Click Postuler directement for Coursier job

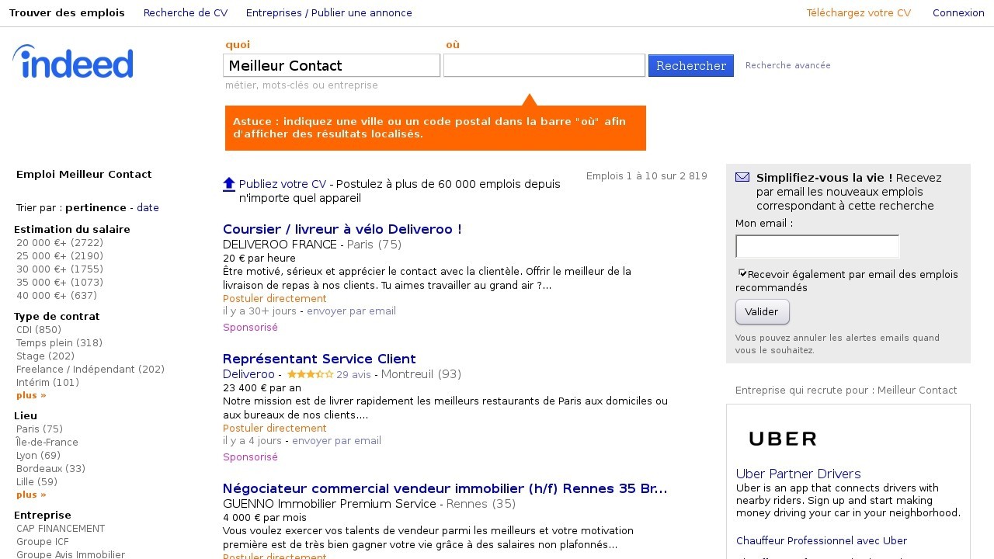[275, 298]
